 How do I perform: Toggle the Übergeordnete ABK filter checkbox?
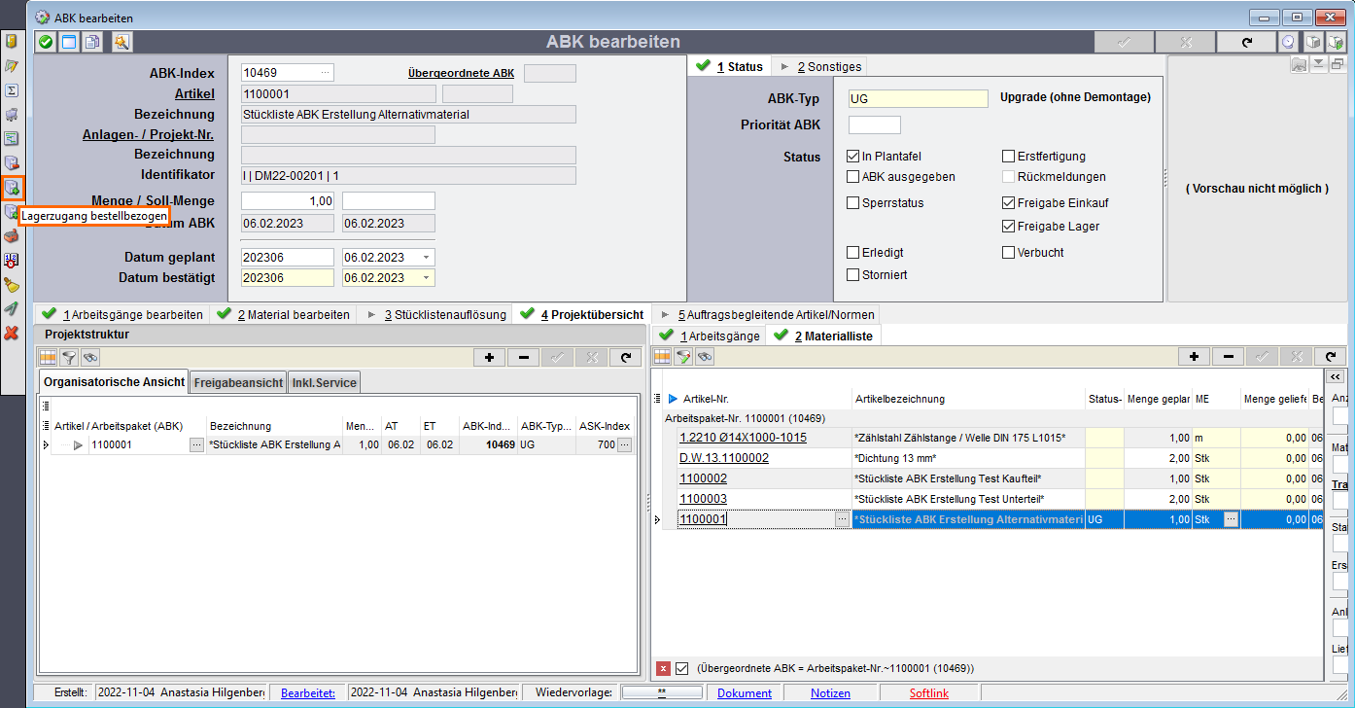pyautogui.click(x=682, y=668)
